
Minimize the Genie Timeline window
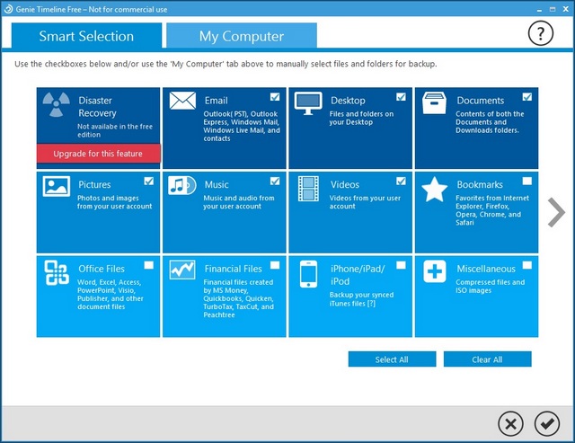[x=539, y=10]
